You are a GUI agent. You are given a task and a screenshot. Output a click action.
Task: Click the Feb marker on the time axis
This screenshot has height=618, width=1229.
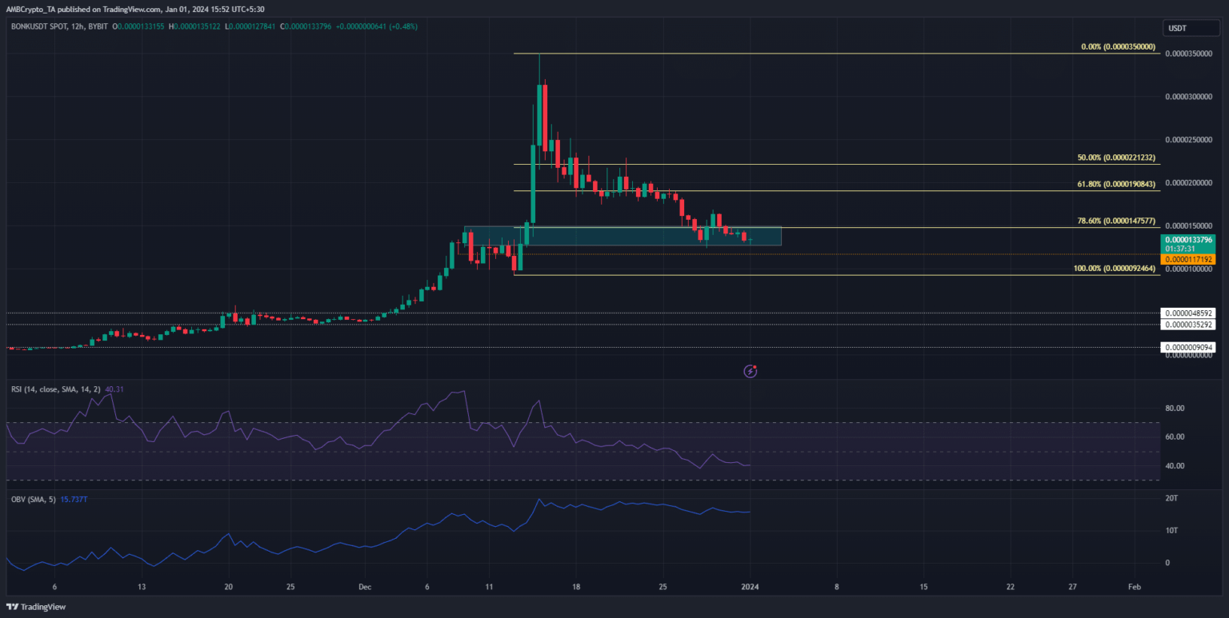tap(1134, 586)
